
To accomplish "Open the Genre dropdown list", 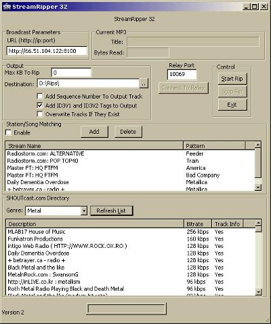I will tap(84, 211).
